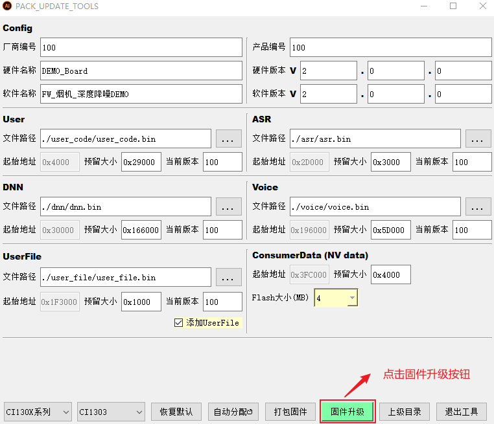Viewport: 494px width, 424px height.
Task: Select the 软件名称 firmware name field
Action: point(141,94)
